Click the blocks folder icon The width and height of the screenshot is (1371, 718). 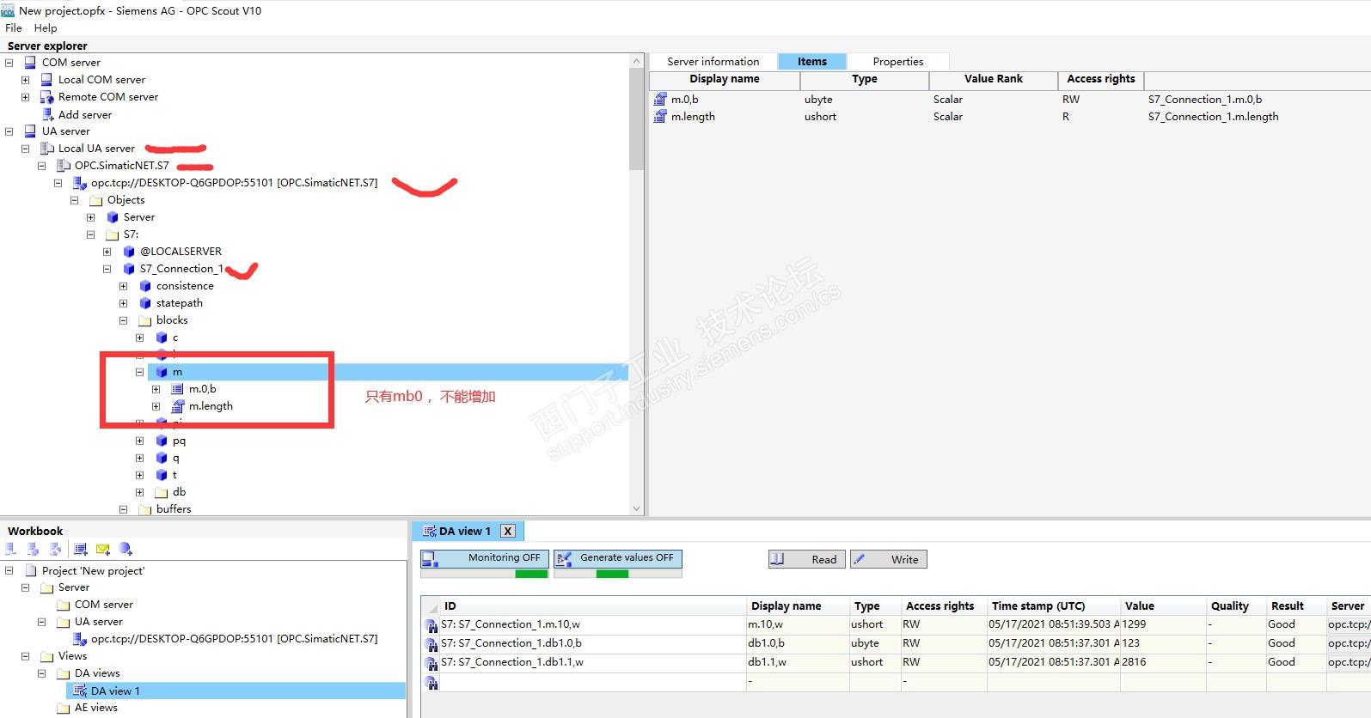(x=145, y=320)
